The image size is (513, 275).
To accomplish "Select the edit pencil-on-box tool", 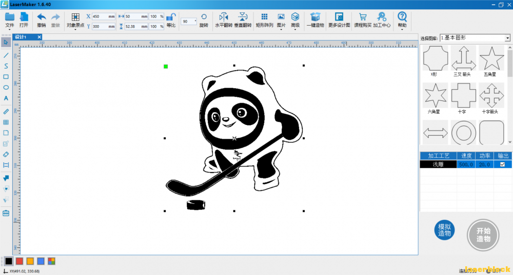I will pyautogui.click(x=6, y=144).
